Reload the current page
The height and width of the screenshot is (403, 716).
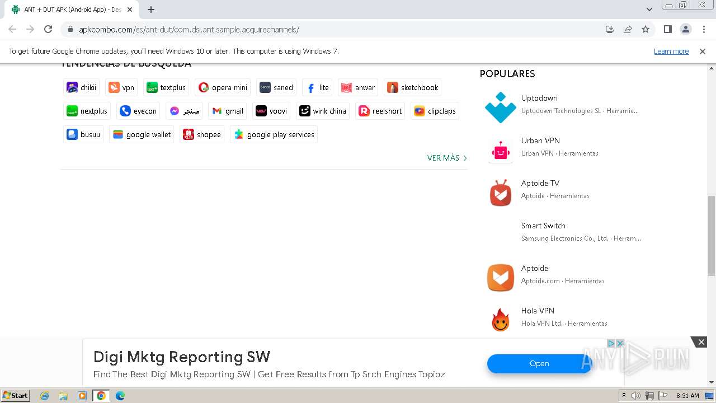48,29
